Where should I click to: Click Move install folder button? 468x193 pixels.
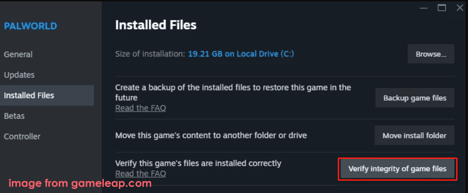pyautogui.click(x=414, y=135)
